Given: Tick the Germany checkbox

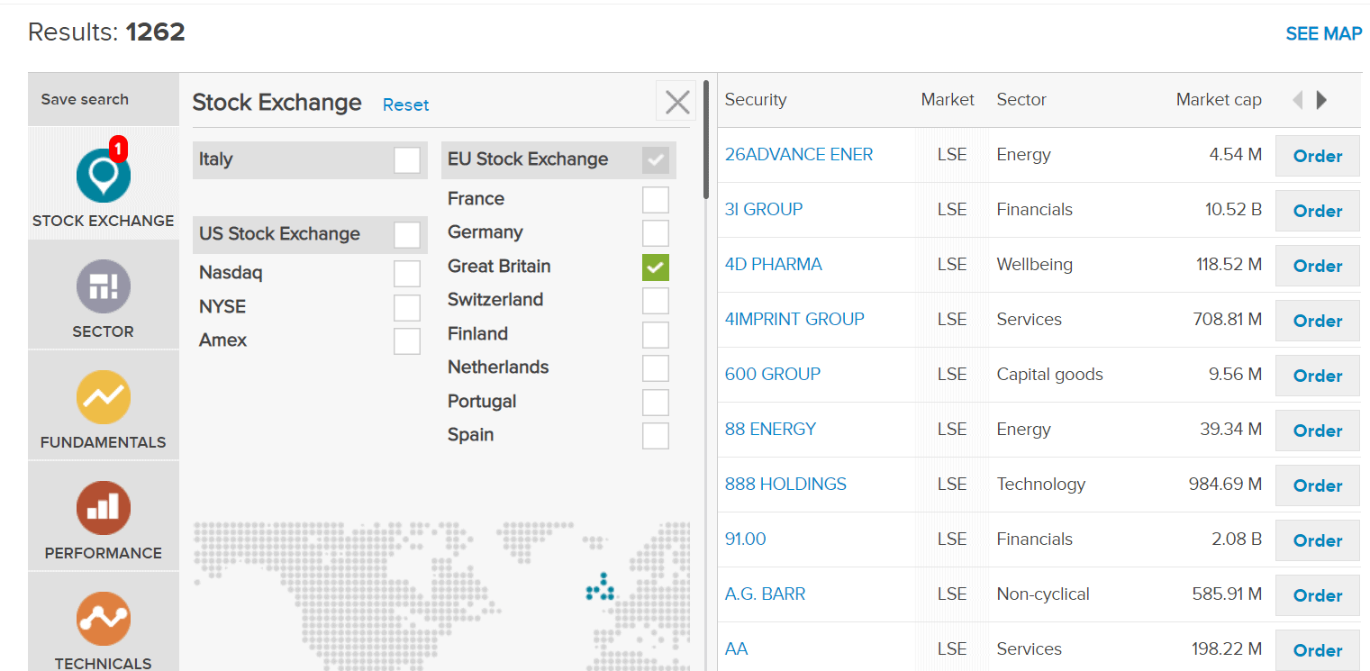Looking at the screenshot, I should point(656,233).
